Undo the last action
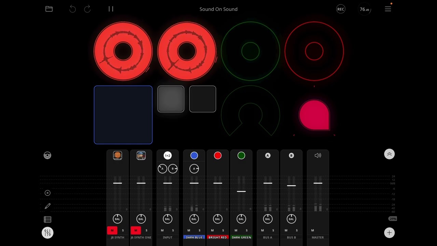Viewport: 437px width, 246px height. [72, 9]
